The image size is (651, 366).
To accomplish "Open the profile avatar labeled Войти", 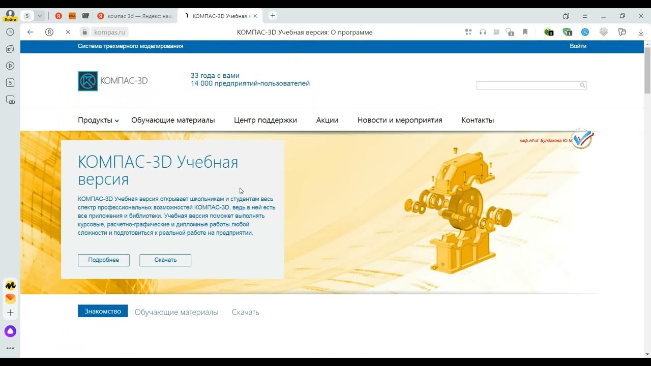I will point(10,15).
